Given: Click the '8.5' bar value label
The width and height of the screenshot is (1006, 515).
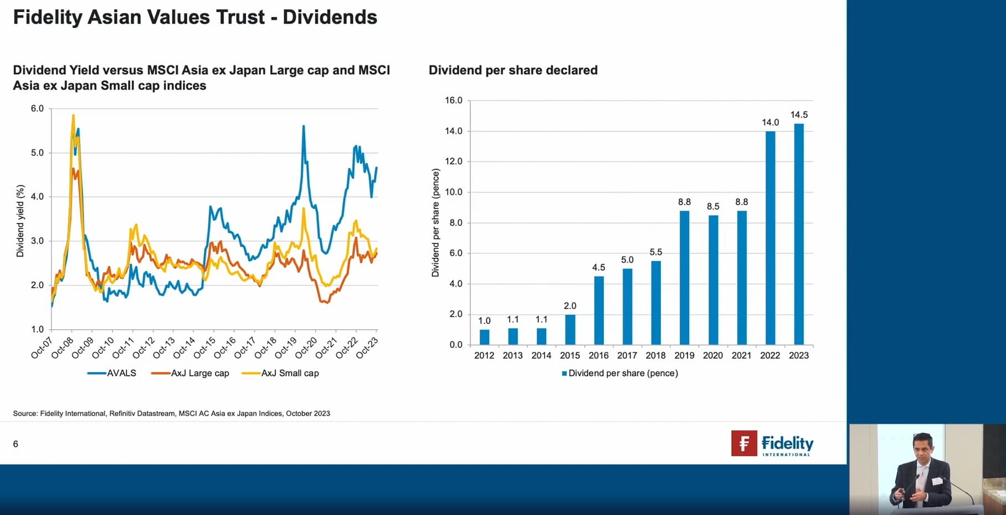Looking at the screenshot, I should point(713,206).
